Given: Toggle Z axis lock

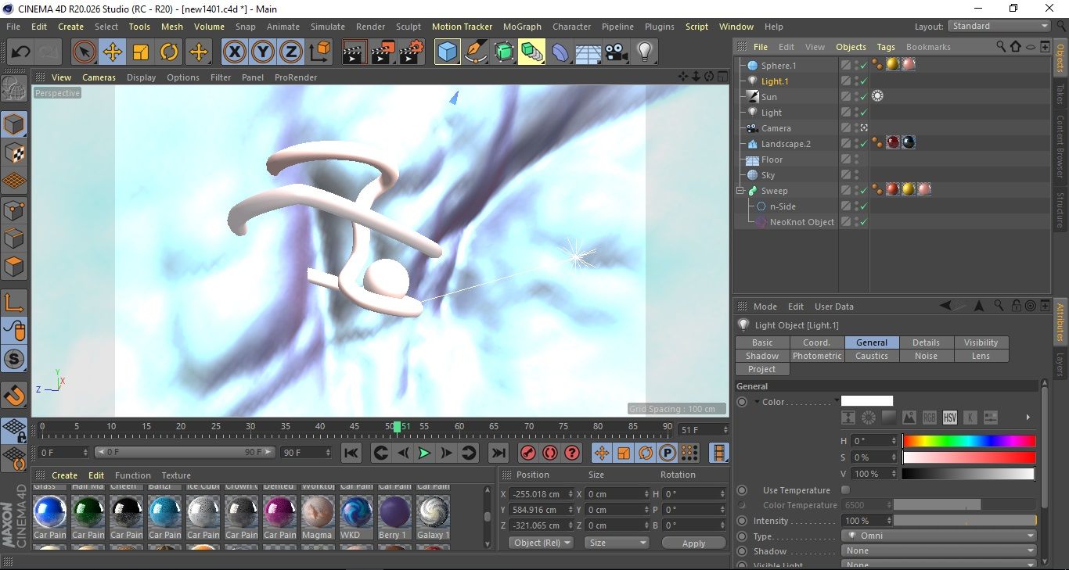Looking at the screenshot, I should [290, 52].
